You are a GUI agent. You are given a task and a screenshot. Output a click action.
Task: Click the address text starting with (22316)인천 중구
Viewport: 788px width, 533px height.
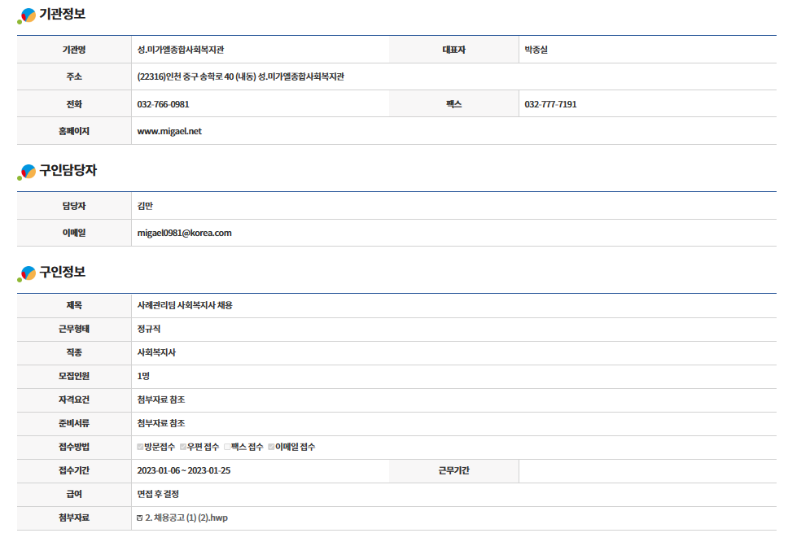click(x=241, y=76)
